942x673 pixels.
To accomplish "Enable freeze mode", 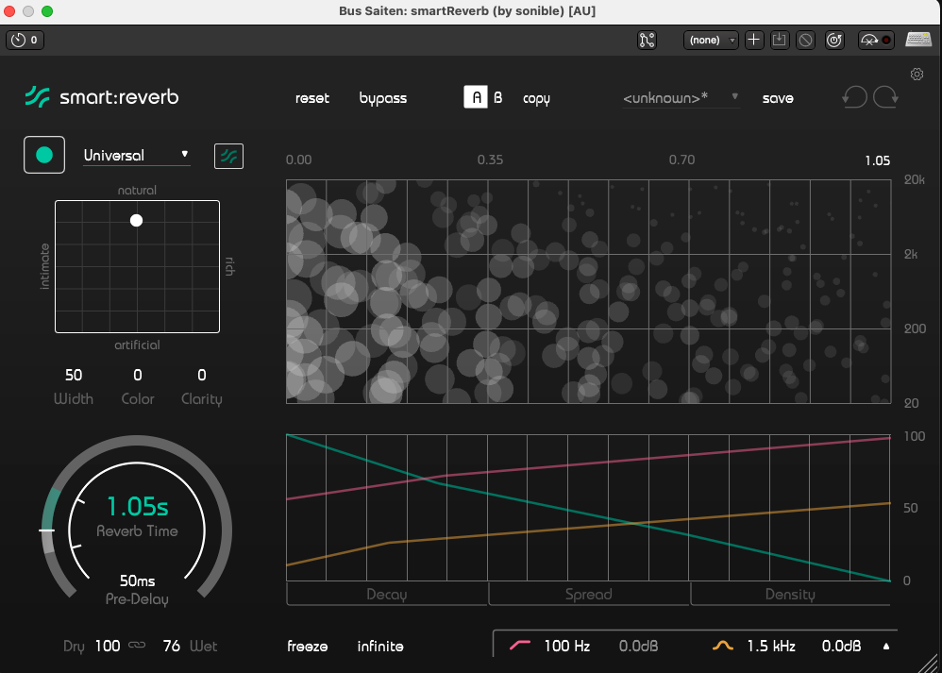I will 308,646.
